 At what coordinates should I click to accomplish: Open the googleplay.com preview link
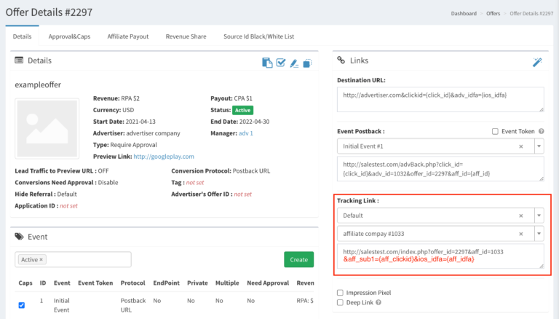(x=164, y=157)
